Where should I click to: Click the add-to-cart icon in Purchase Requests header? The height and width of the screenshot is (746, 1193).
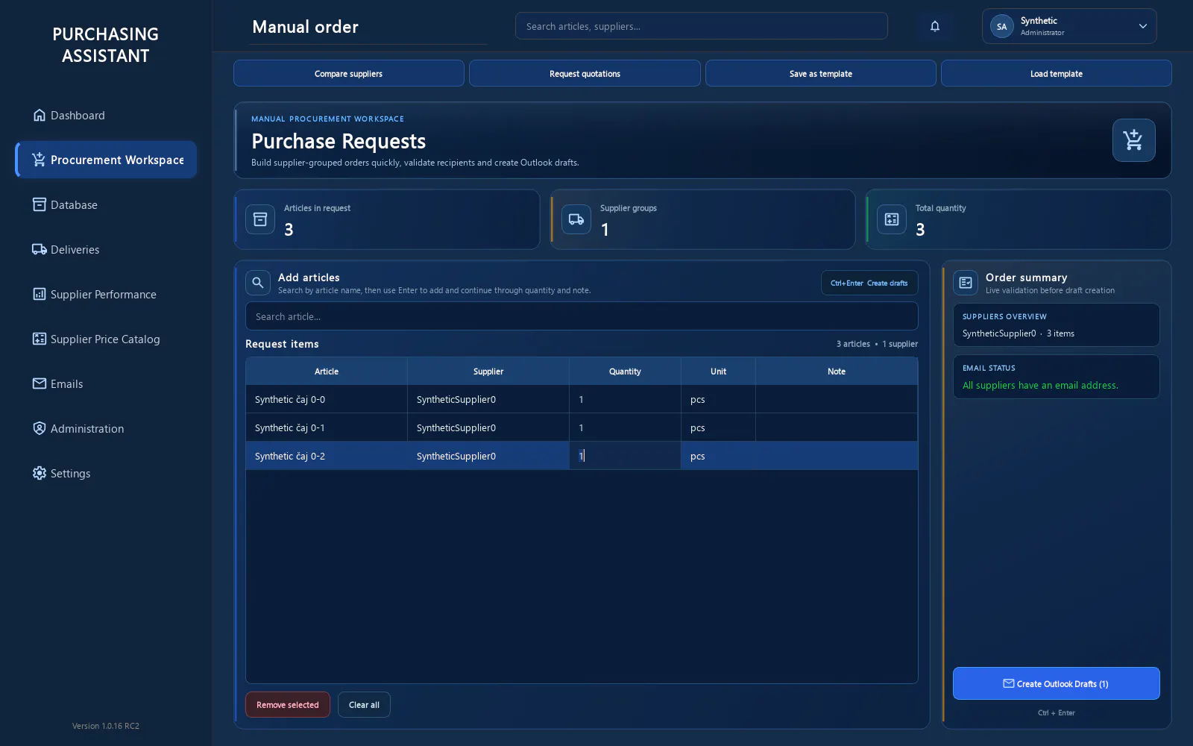coord(1133,140)
